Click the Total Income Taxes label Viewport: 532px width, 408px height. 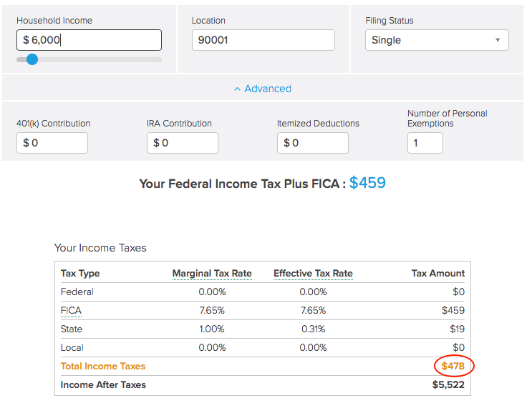click(103, 367)
